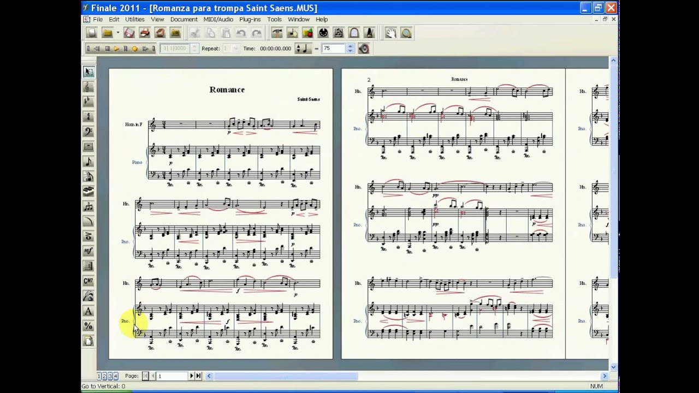Click the Print icon
699x393 pixels.
point(145,33)
